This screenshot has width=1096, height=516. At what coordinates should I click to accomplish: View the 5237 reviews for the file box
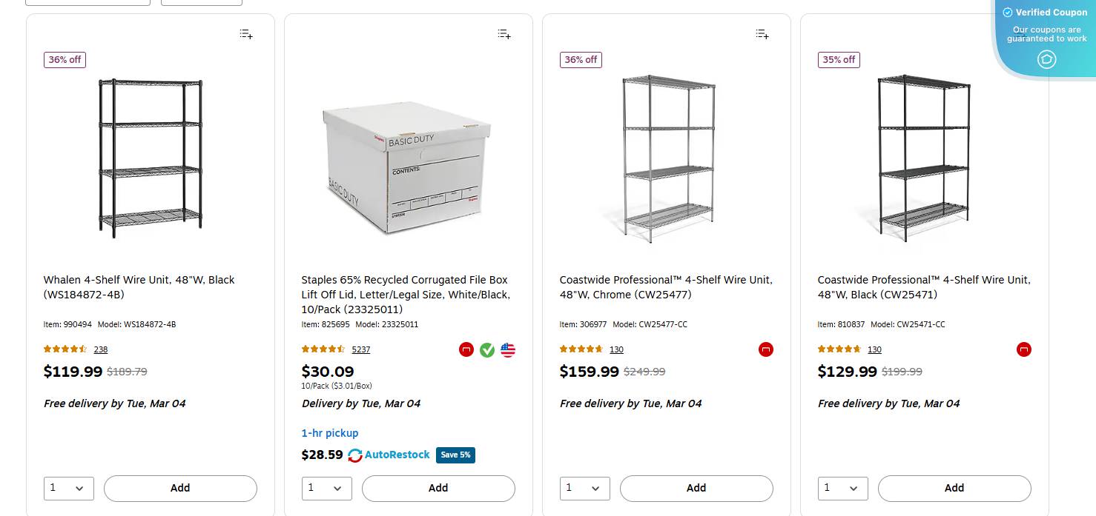[361, 349]
